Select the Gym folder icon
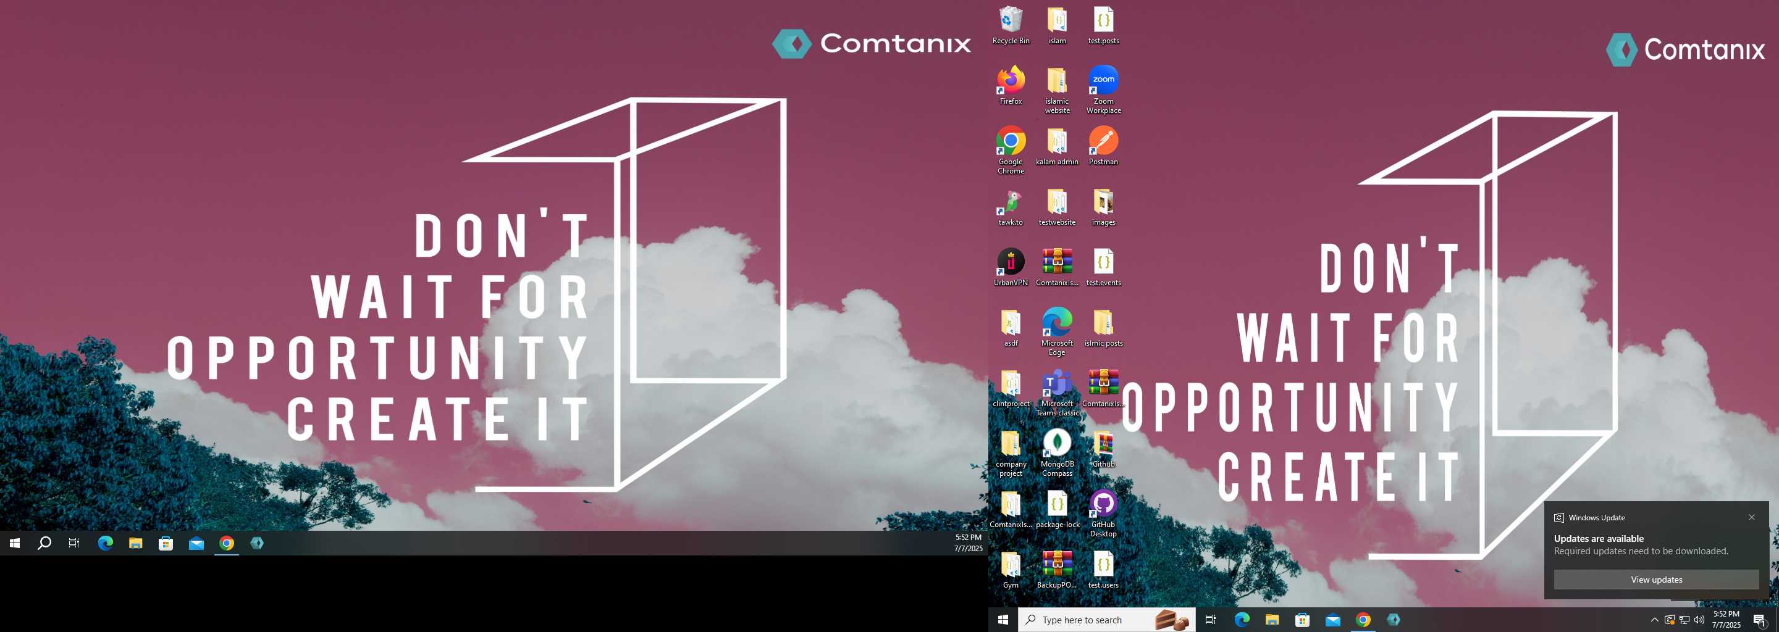Viewport: 1779px width, 632px height. tap(1011, 569)
